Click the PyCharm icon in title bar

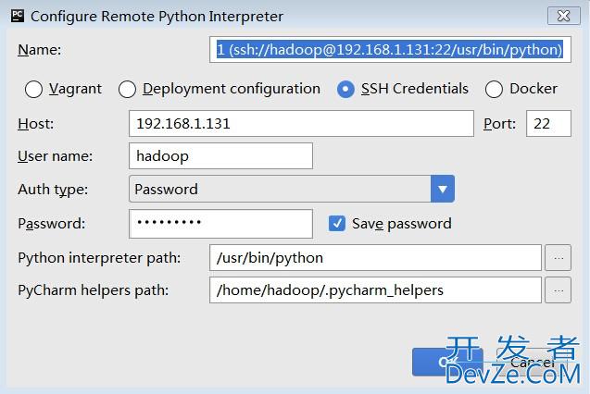(x=18, y=16)
